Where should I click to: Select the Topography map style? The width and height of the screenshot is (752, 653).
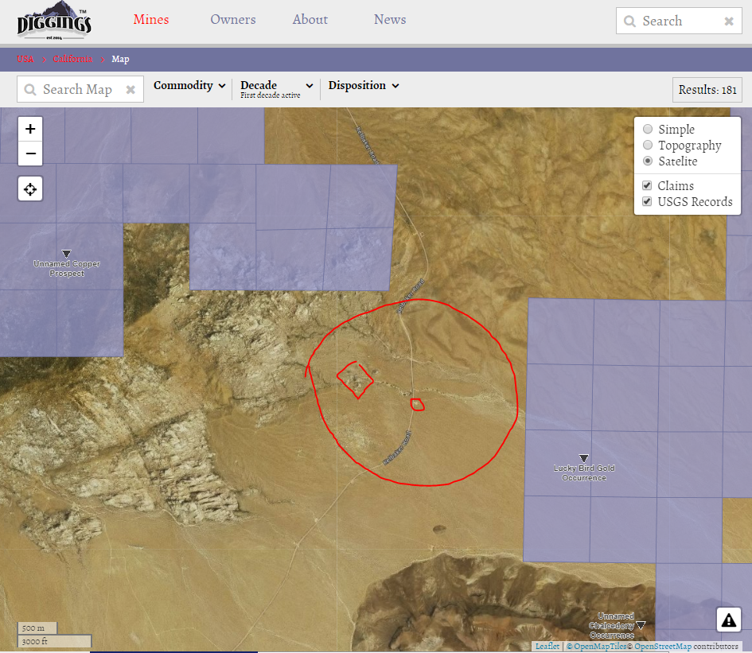(x=648, y=146)
